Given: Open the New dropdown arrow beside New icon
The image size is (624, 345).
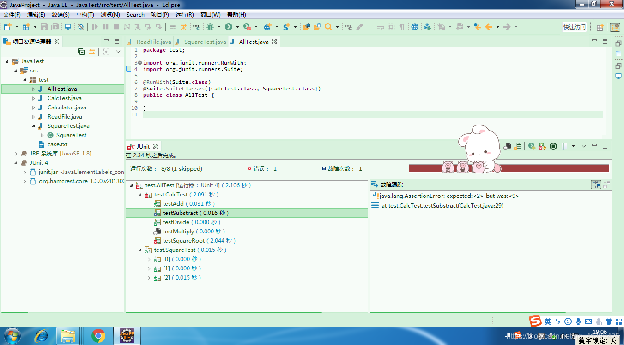Looking at the screenshot, I should coord(17,27).
